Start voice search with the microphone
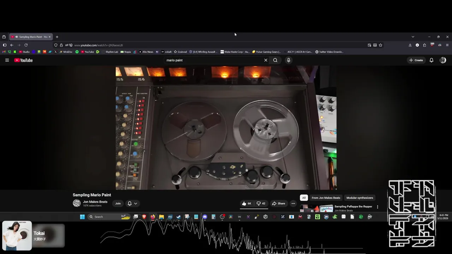Image resolution: width=452 pixels, height=254 pixels. pos(289,60)
